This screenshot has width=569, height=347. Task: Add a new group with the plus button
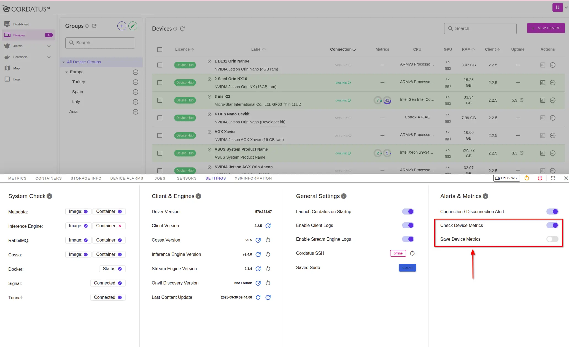[x=122, y=26]
